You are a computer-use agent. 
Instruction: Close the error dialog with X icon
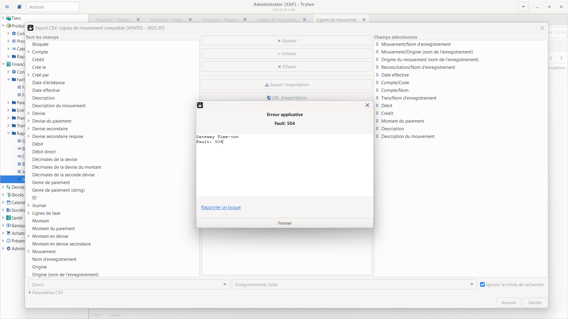(367, 105)
